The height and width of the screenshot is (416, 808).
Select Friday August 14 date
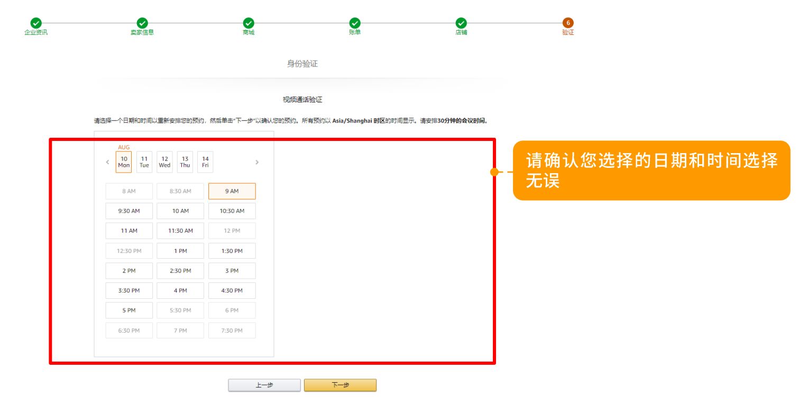pos(205,162)
